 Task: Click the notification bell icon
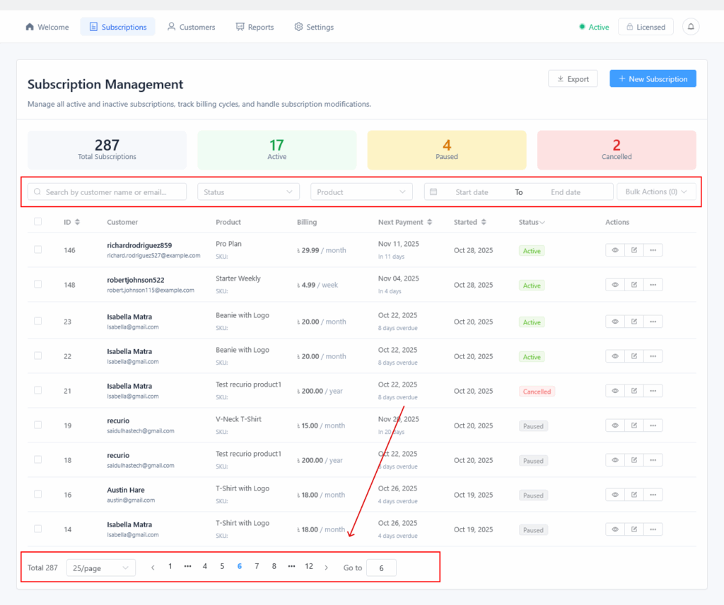click(691, 27)
